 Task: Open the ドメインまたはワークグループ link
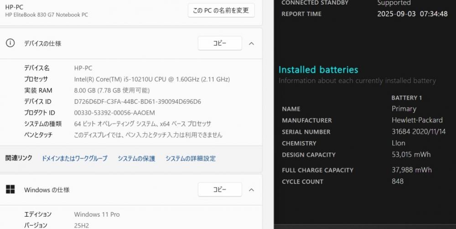pos(74,158)
